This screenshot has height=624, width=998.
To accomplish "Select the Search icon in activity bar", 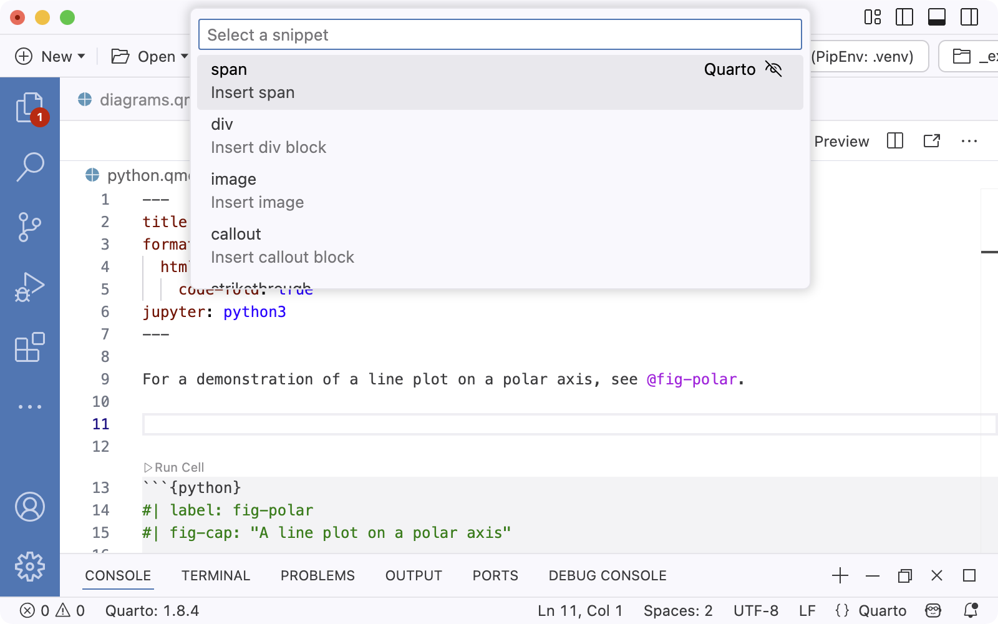I will (31, 165).
